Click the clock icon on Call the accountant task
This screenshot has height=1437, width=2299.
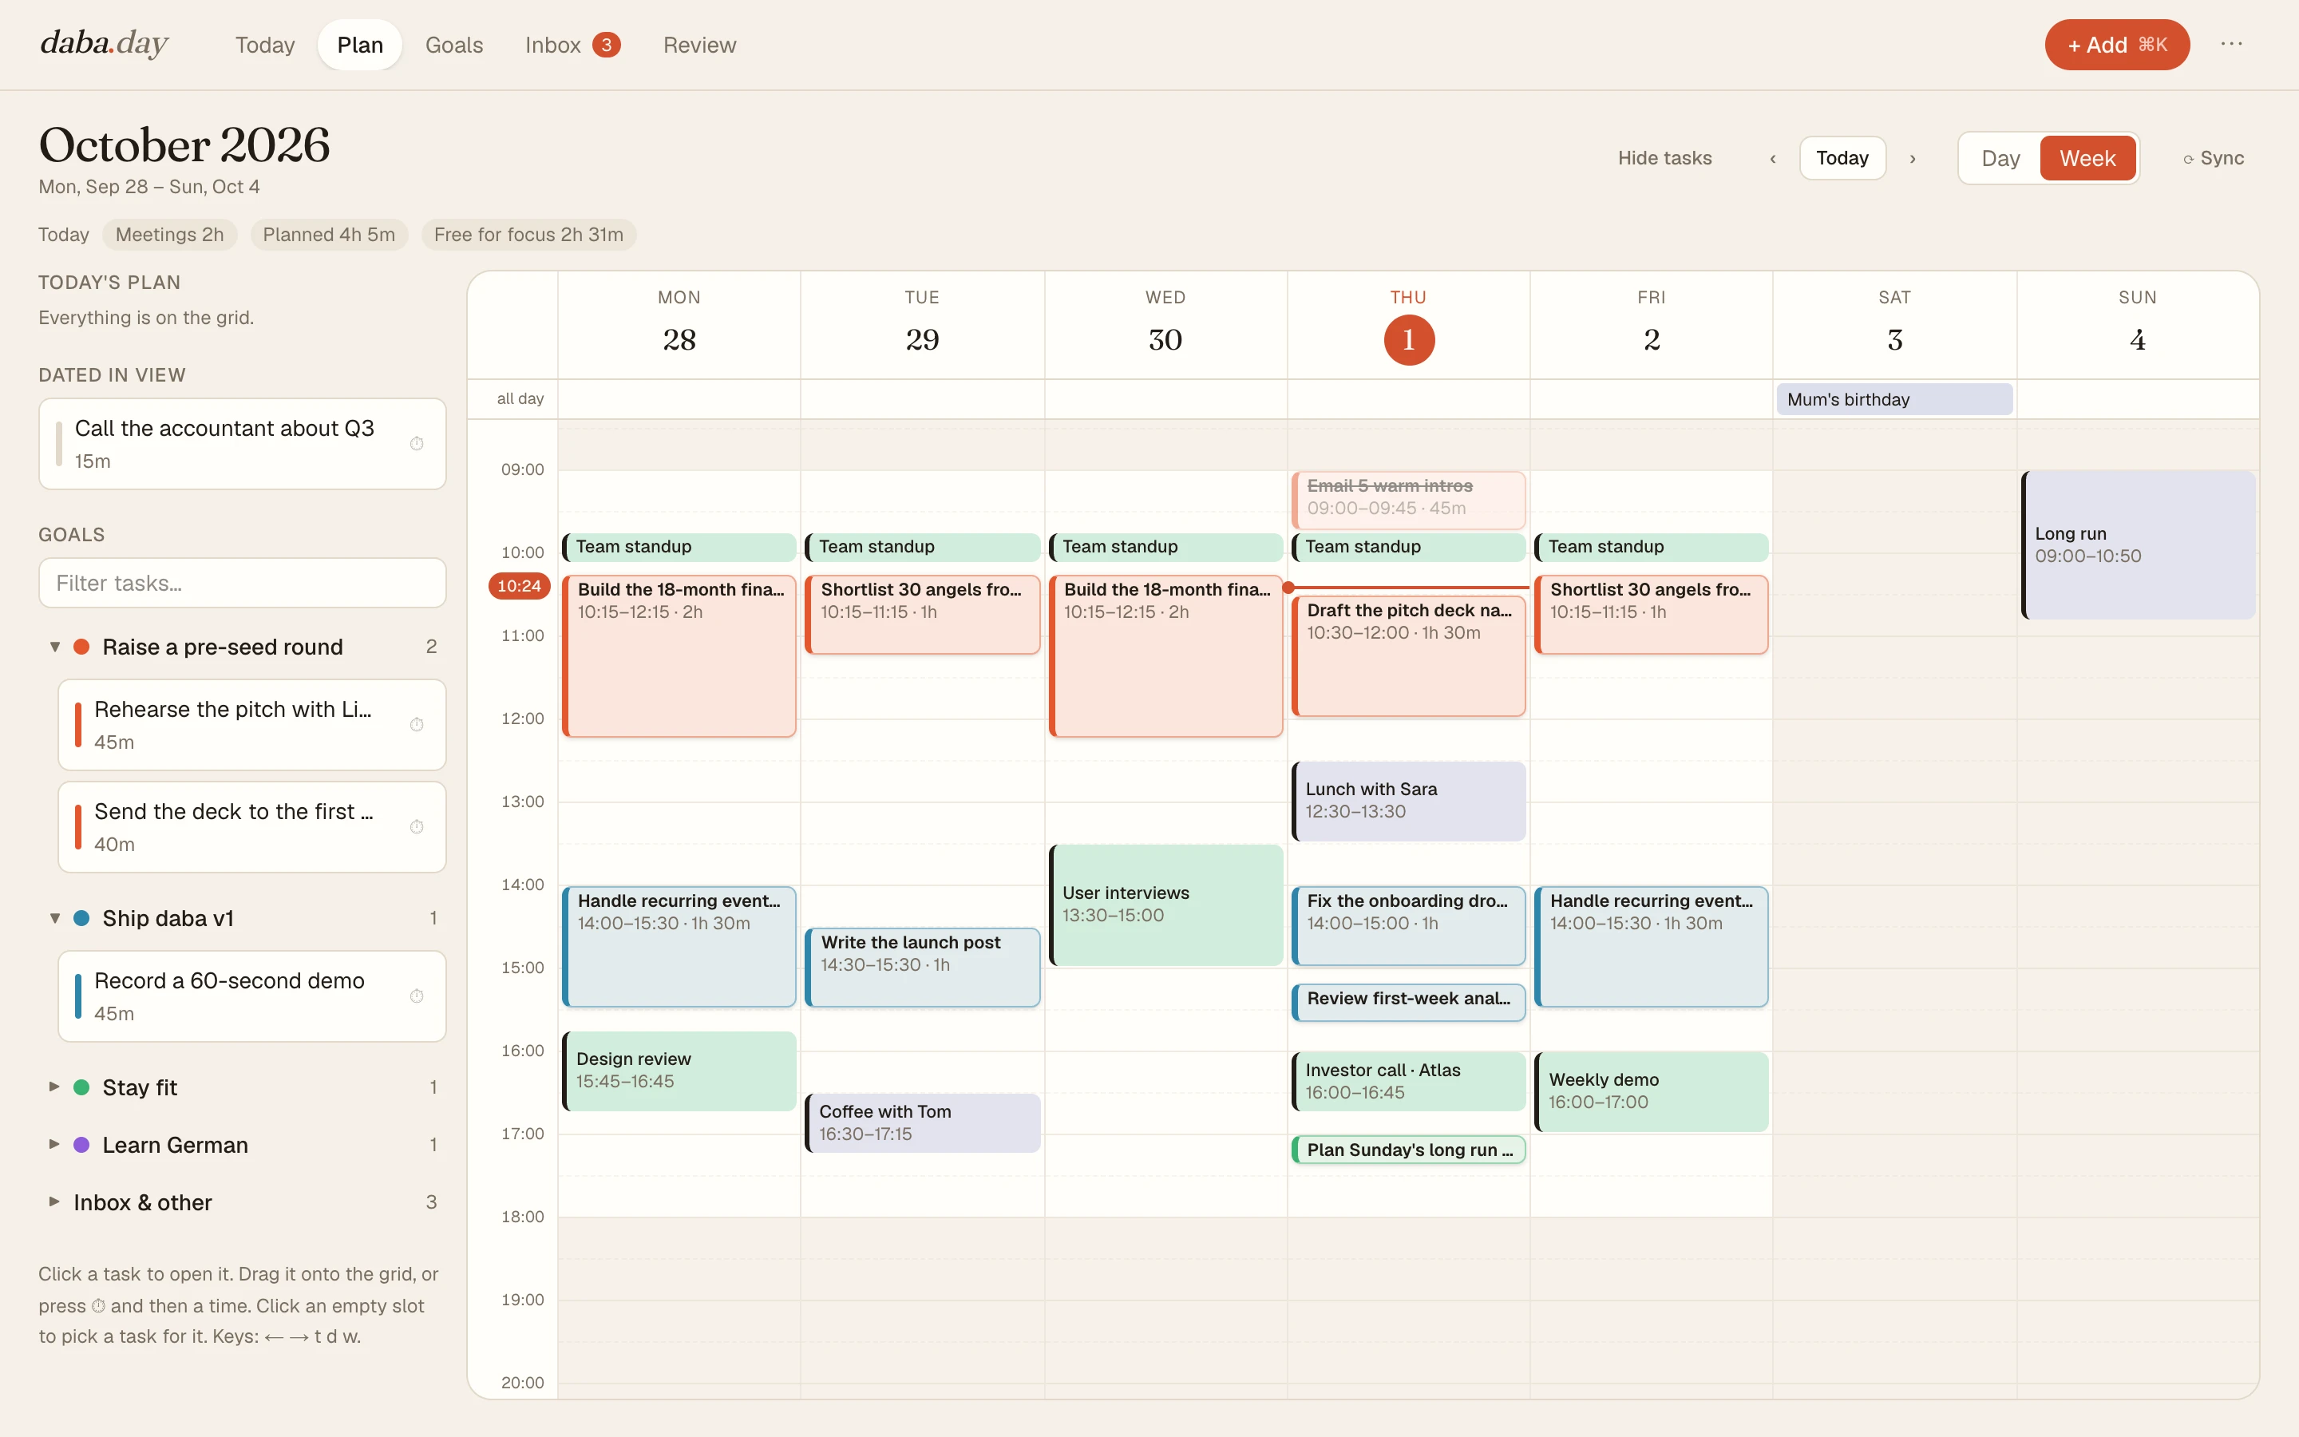[x=416, y=444]
